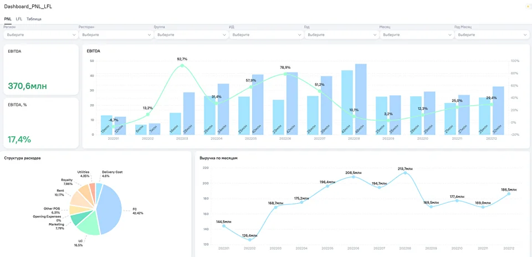Expand the Регион dropdown filter
The image size is (532, 257).
pos(40,34)
